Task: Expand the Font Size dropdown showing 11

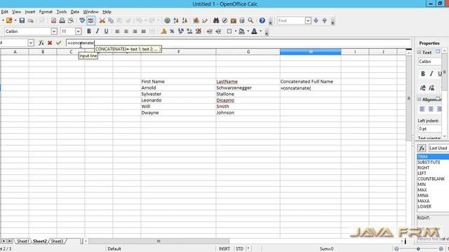Action: [x=78, y=31]
